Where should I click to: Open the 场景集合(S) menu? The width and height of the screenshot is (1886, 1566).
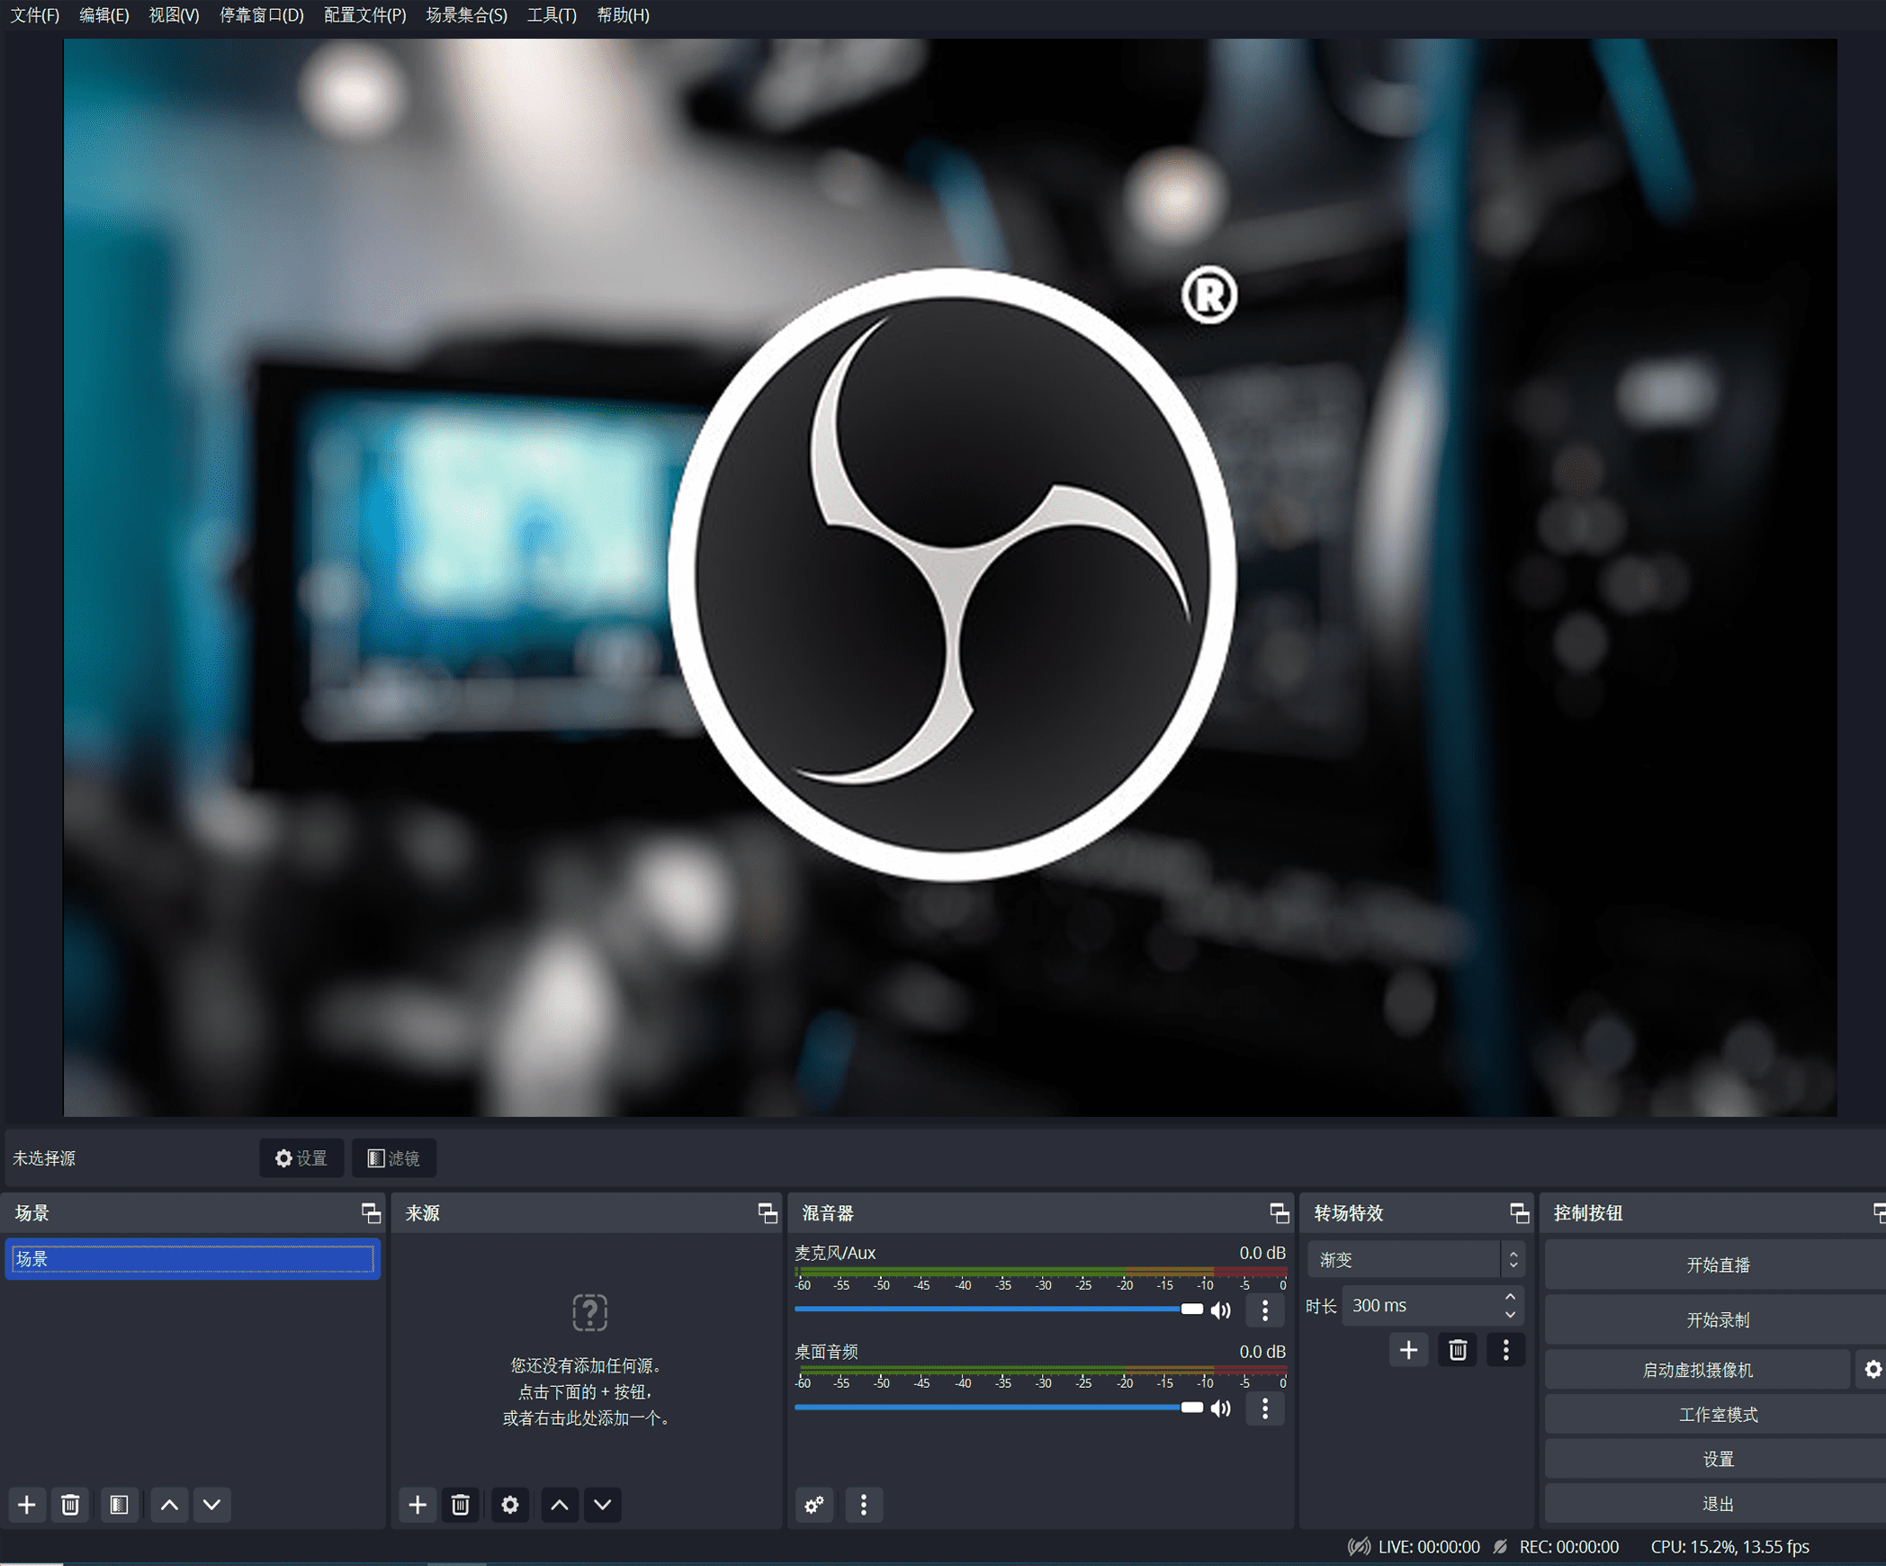coord(466,15)
